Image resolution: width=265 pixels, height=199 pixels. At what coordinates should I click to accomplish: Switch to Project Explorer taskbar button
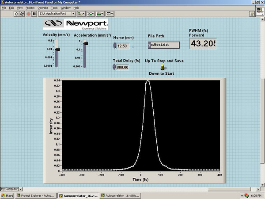click(x=37, y=195)
